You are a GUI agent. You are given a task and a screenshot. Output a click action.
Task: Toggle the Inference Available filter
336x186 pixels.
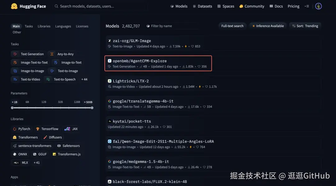click(268, 26)
